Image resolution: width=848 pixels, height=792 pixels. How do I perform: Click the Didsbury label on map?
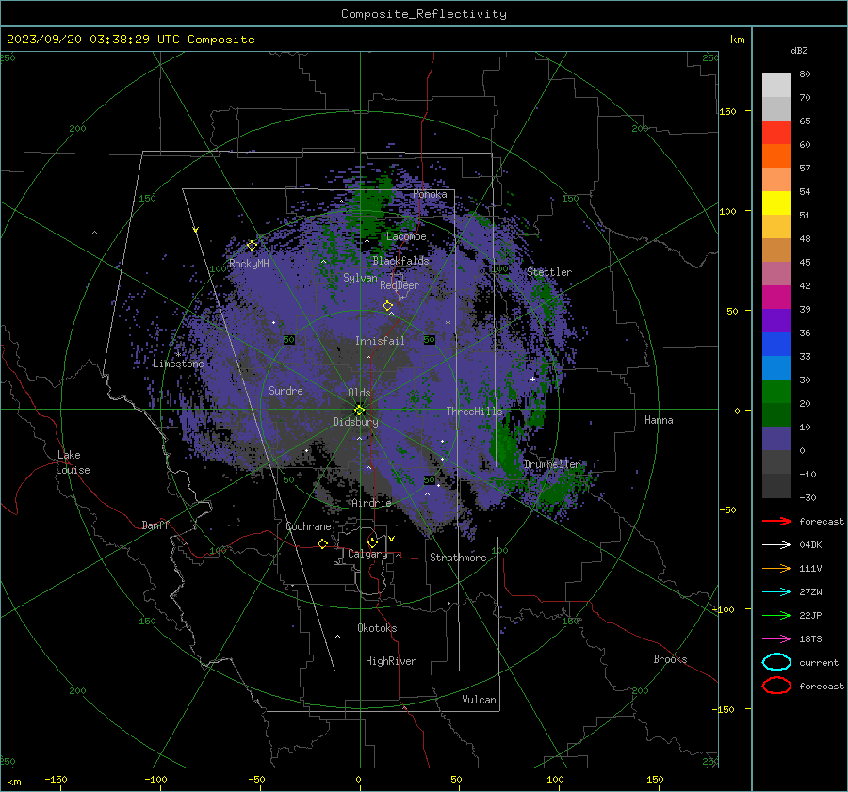[355, 422]
